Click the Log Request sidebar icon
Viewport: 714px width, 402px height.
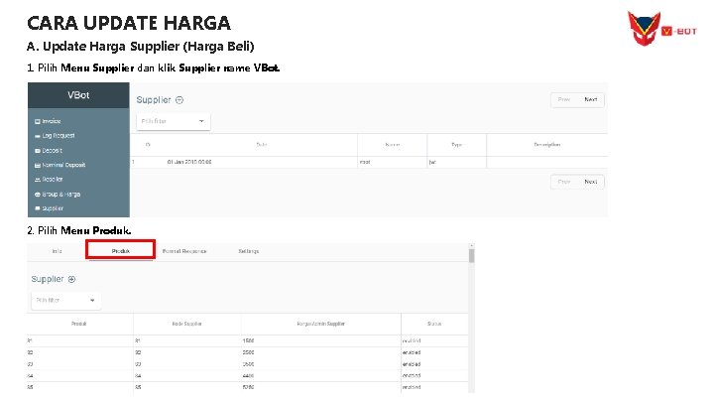click(x=38, y=136)
